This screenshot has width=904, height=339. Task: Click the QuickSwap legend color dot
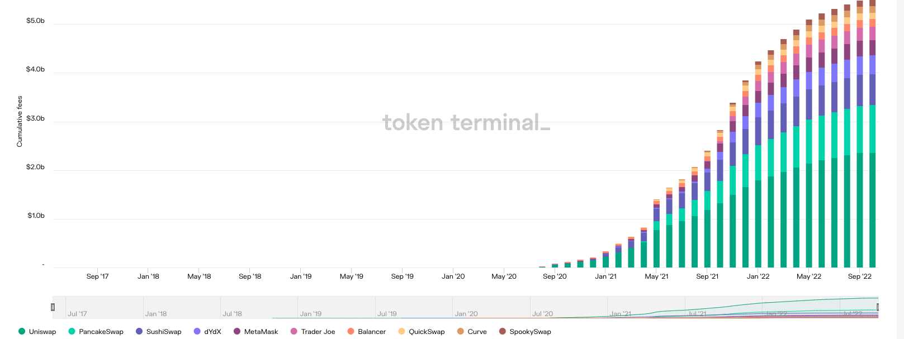click(x=401, y=332)
